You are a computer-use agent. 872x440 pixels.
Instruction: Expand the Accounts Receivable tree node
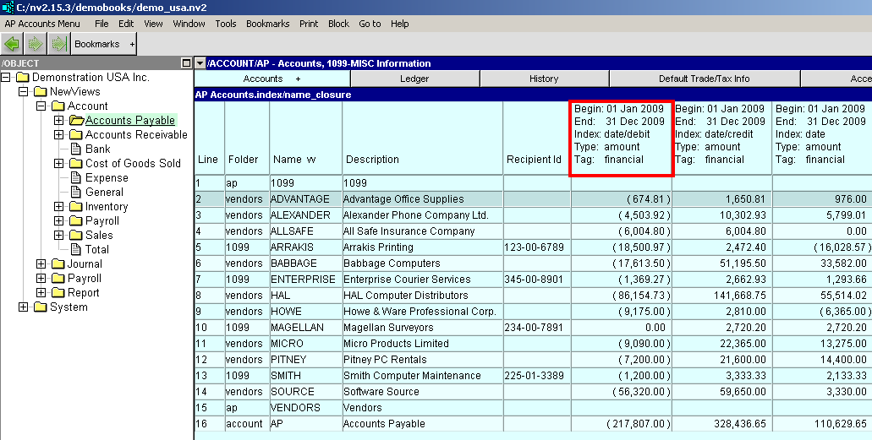(58, 134)
